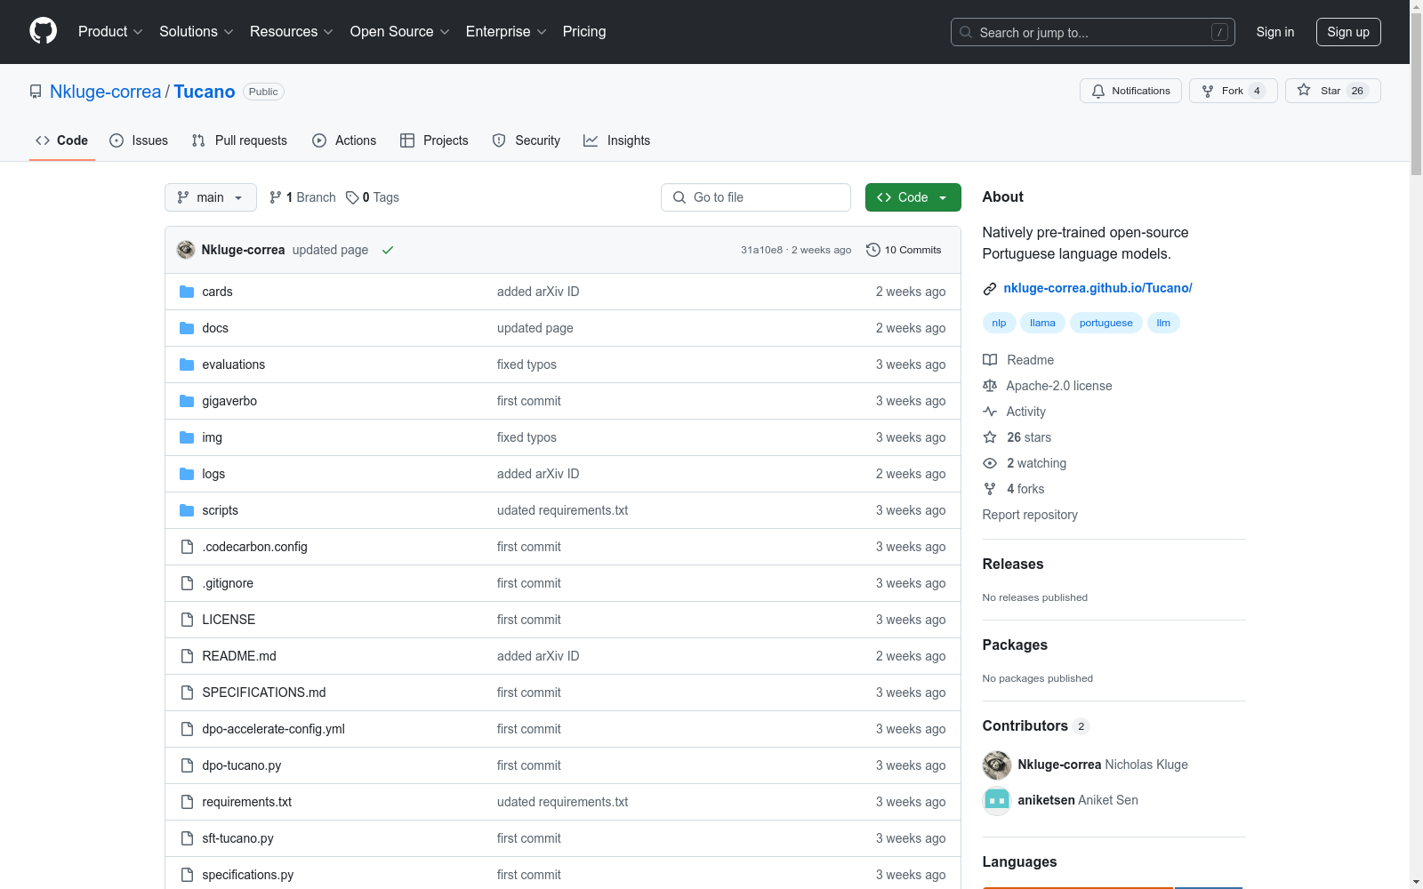Image resolution: width=1423 pixels, height=889 pixels.
Task: Select the Security tab
Action: [x=527, y=140]
